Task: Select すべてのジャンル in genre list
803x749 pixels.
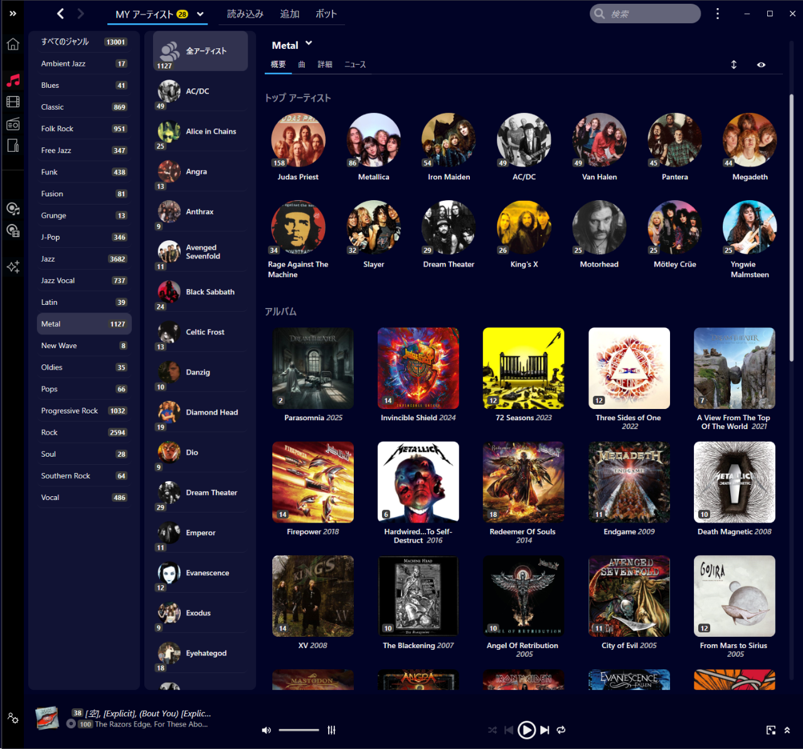Action: tap(84, 42)
